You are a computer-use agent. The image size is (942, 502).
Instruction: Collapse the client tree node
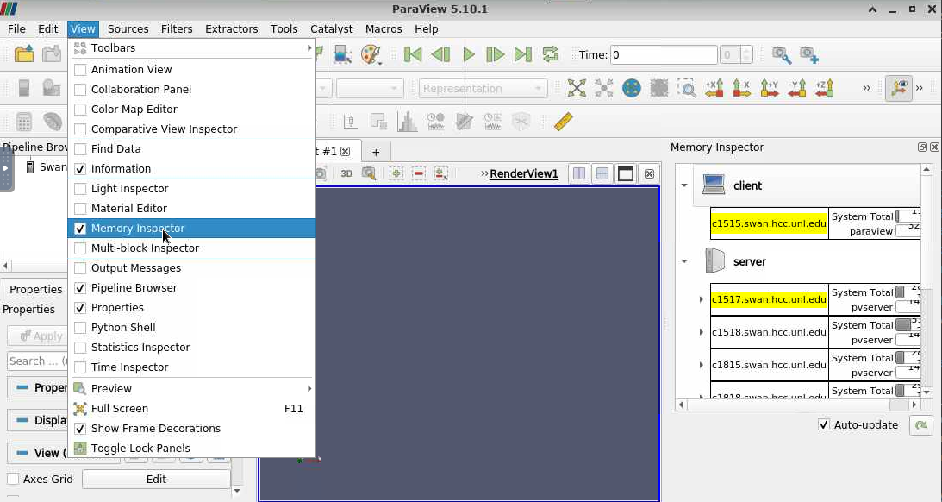[x=684, y=185]
